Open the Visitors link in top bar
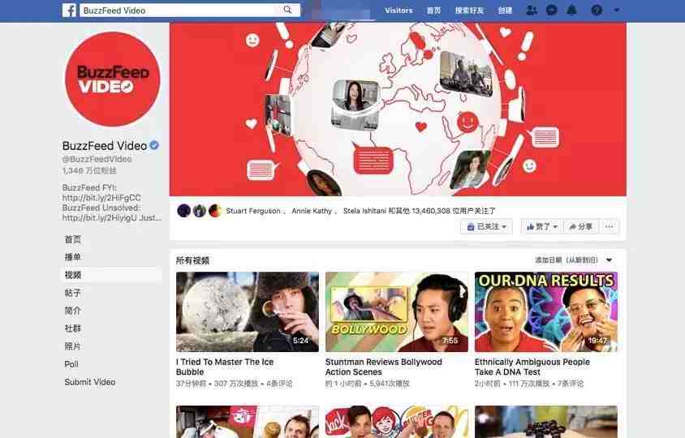 click(399, 10)
